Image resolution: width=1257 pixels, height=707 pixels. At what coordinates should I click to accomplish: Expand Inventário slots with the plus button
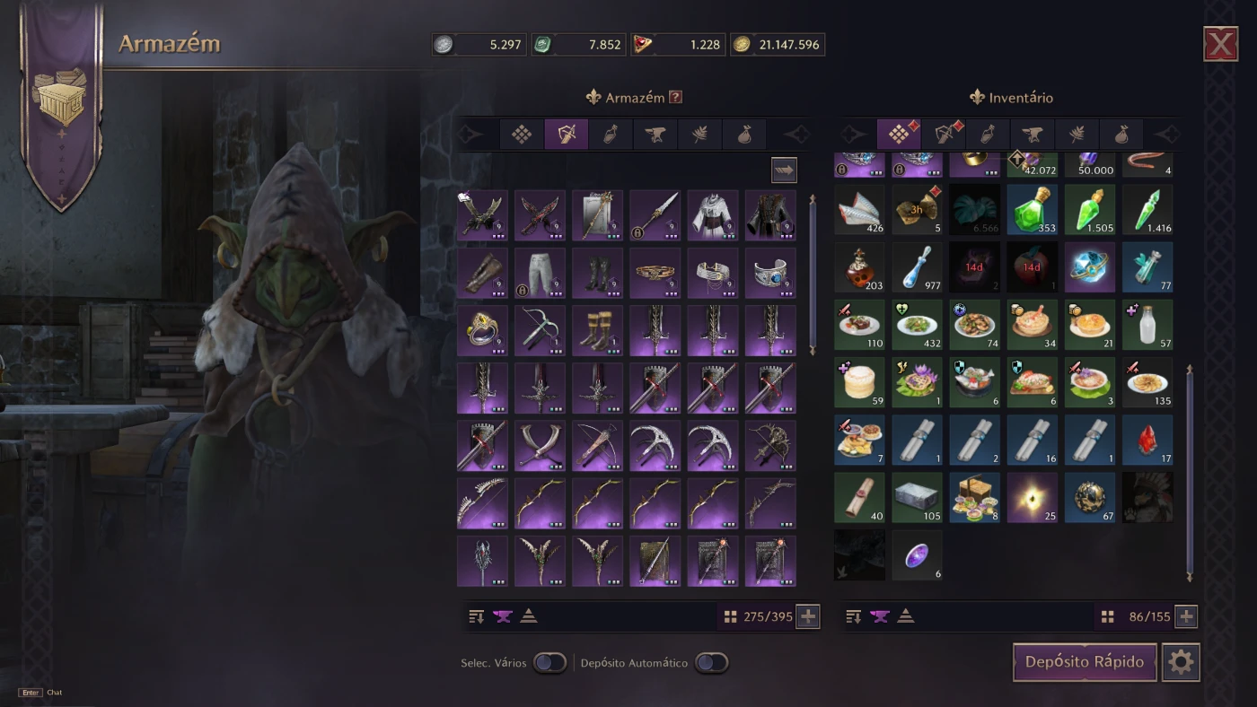point(1185,616)
